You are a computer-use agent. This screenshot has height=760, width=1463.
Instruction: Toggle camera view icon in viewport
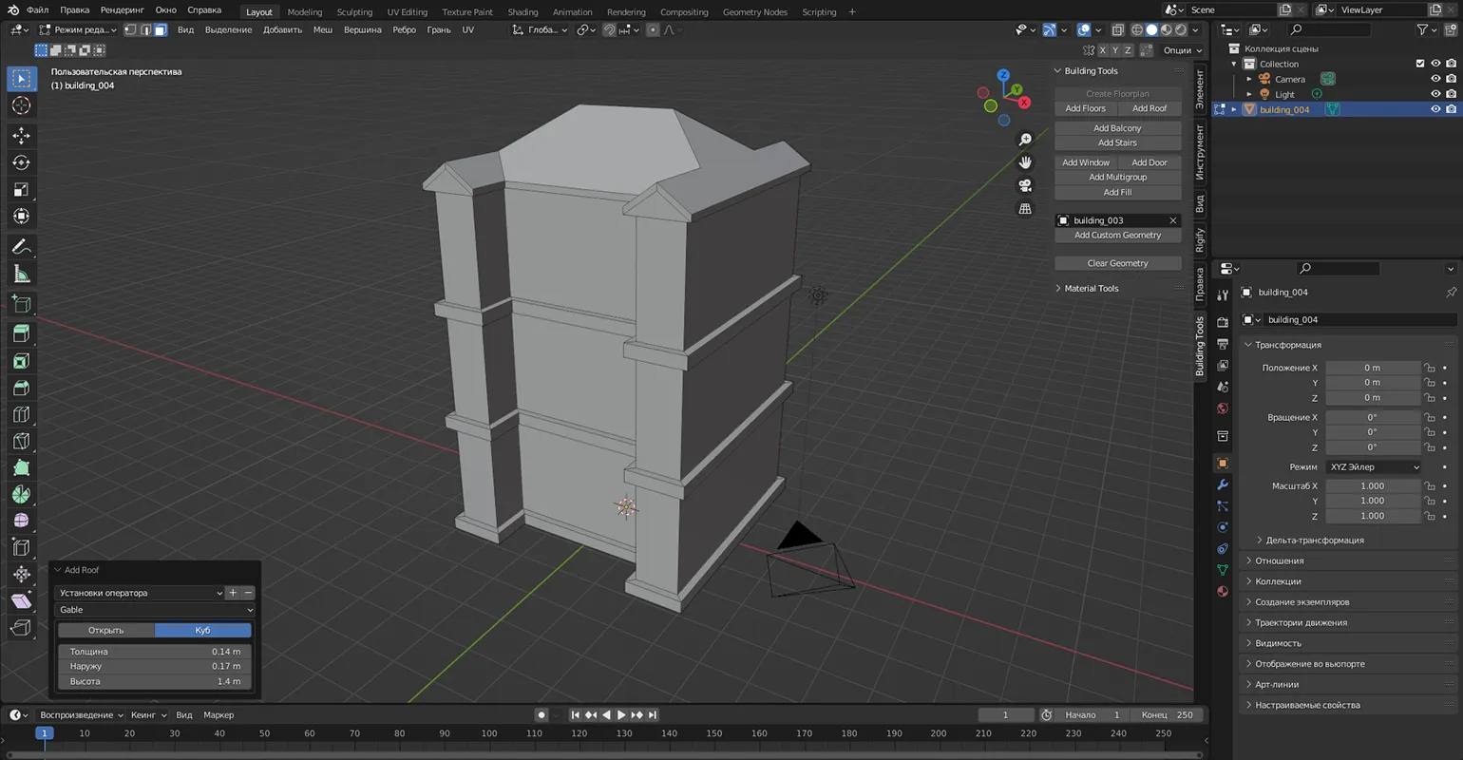pos(1025,185)
